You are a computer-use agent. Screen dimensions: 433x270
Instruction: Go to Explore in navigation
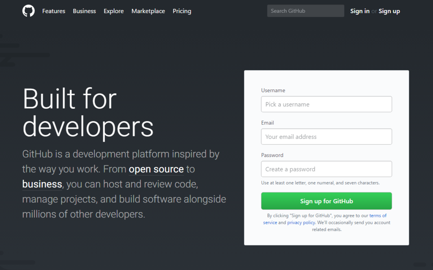(113, 11)
